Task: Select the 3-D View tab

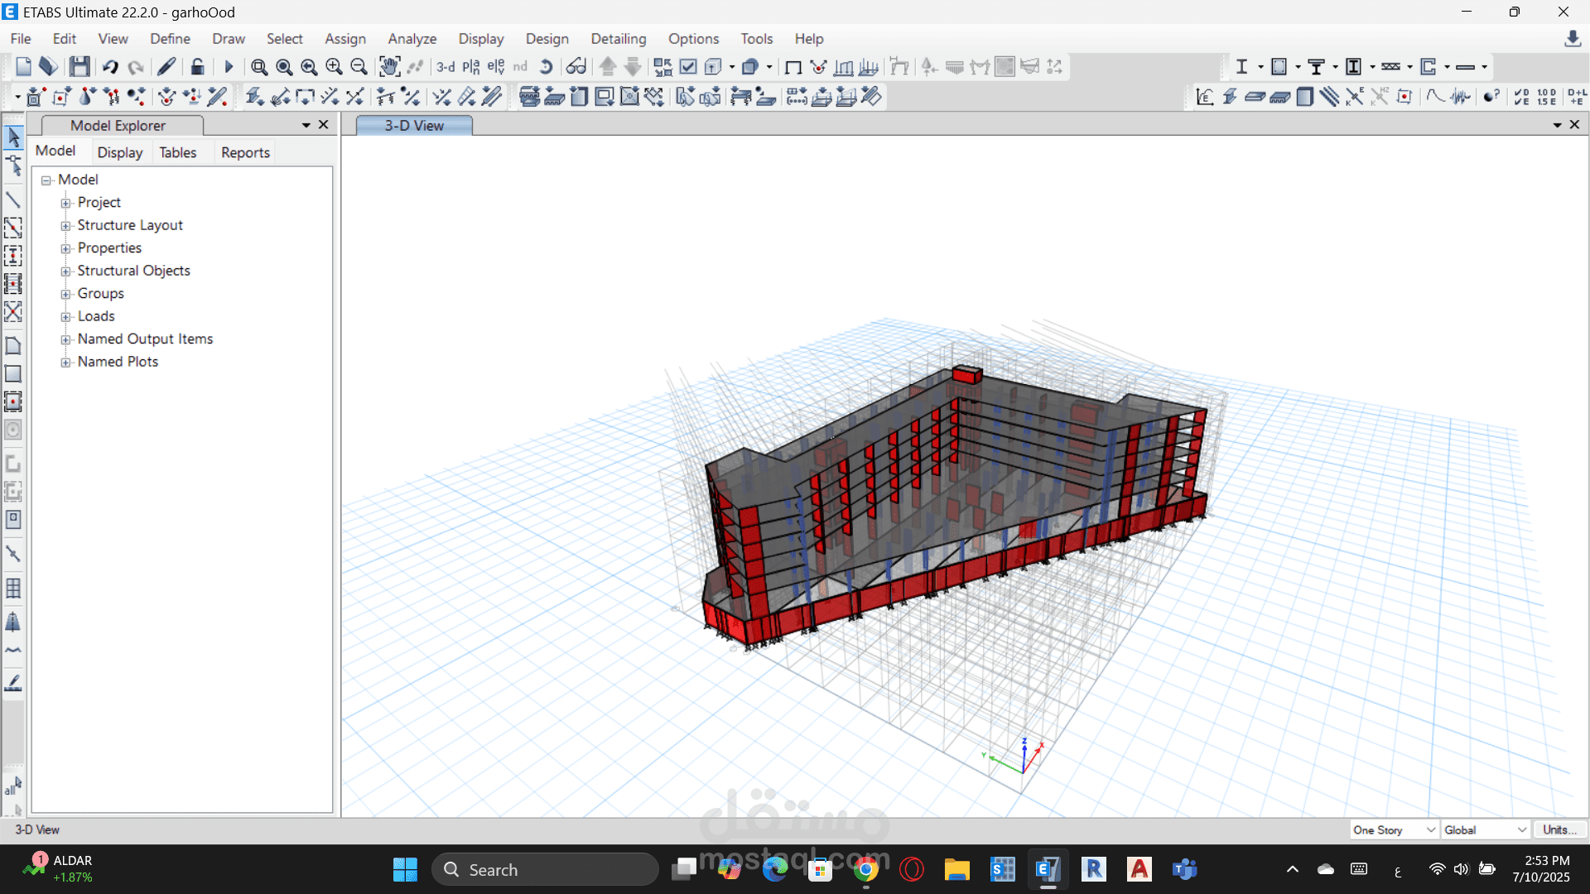Action: pos(414,126)
